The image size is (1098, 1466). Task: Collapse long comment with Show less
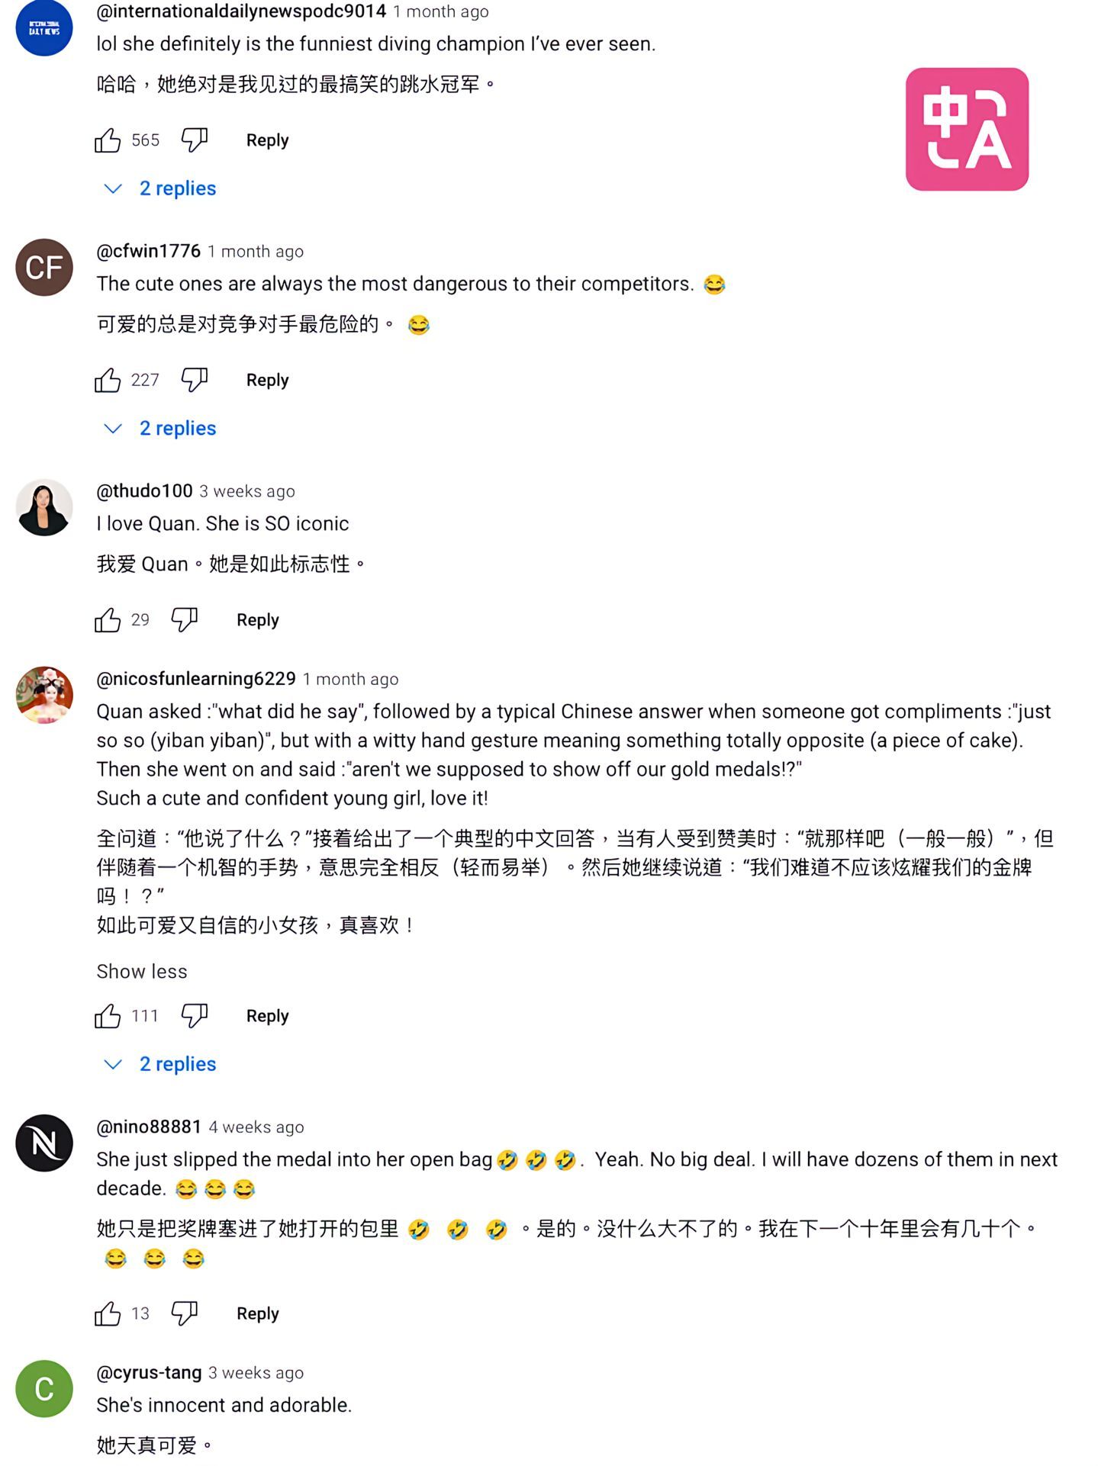pos(141,971)
